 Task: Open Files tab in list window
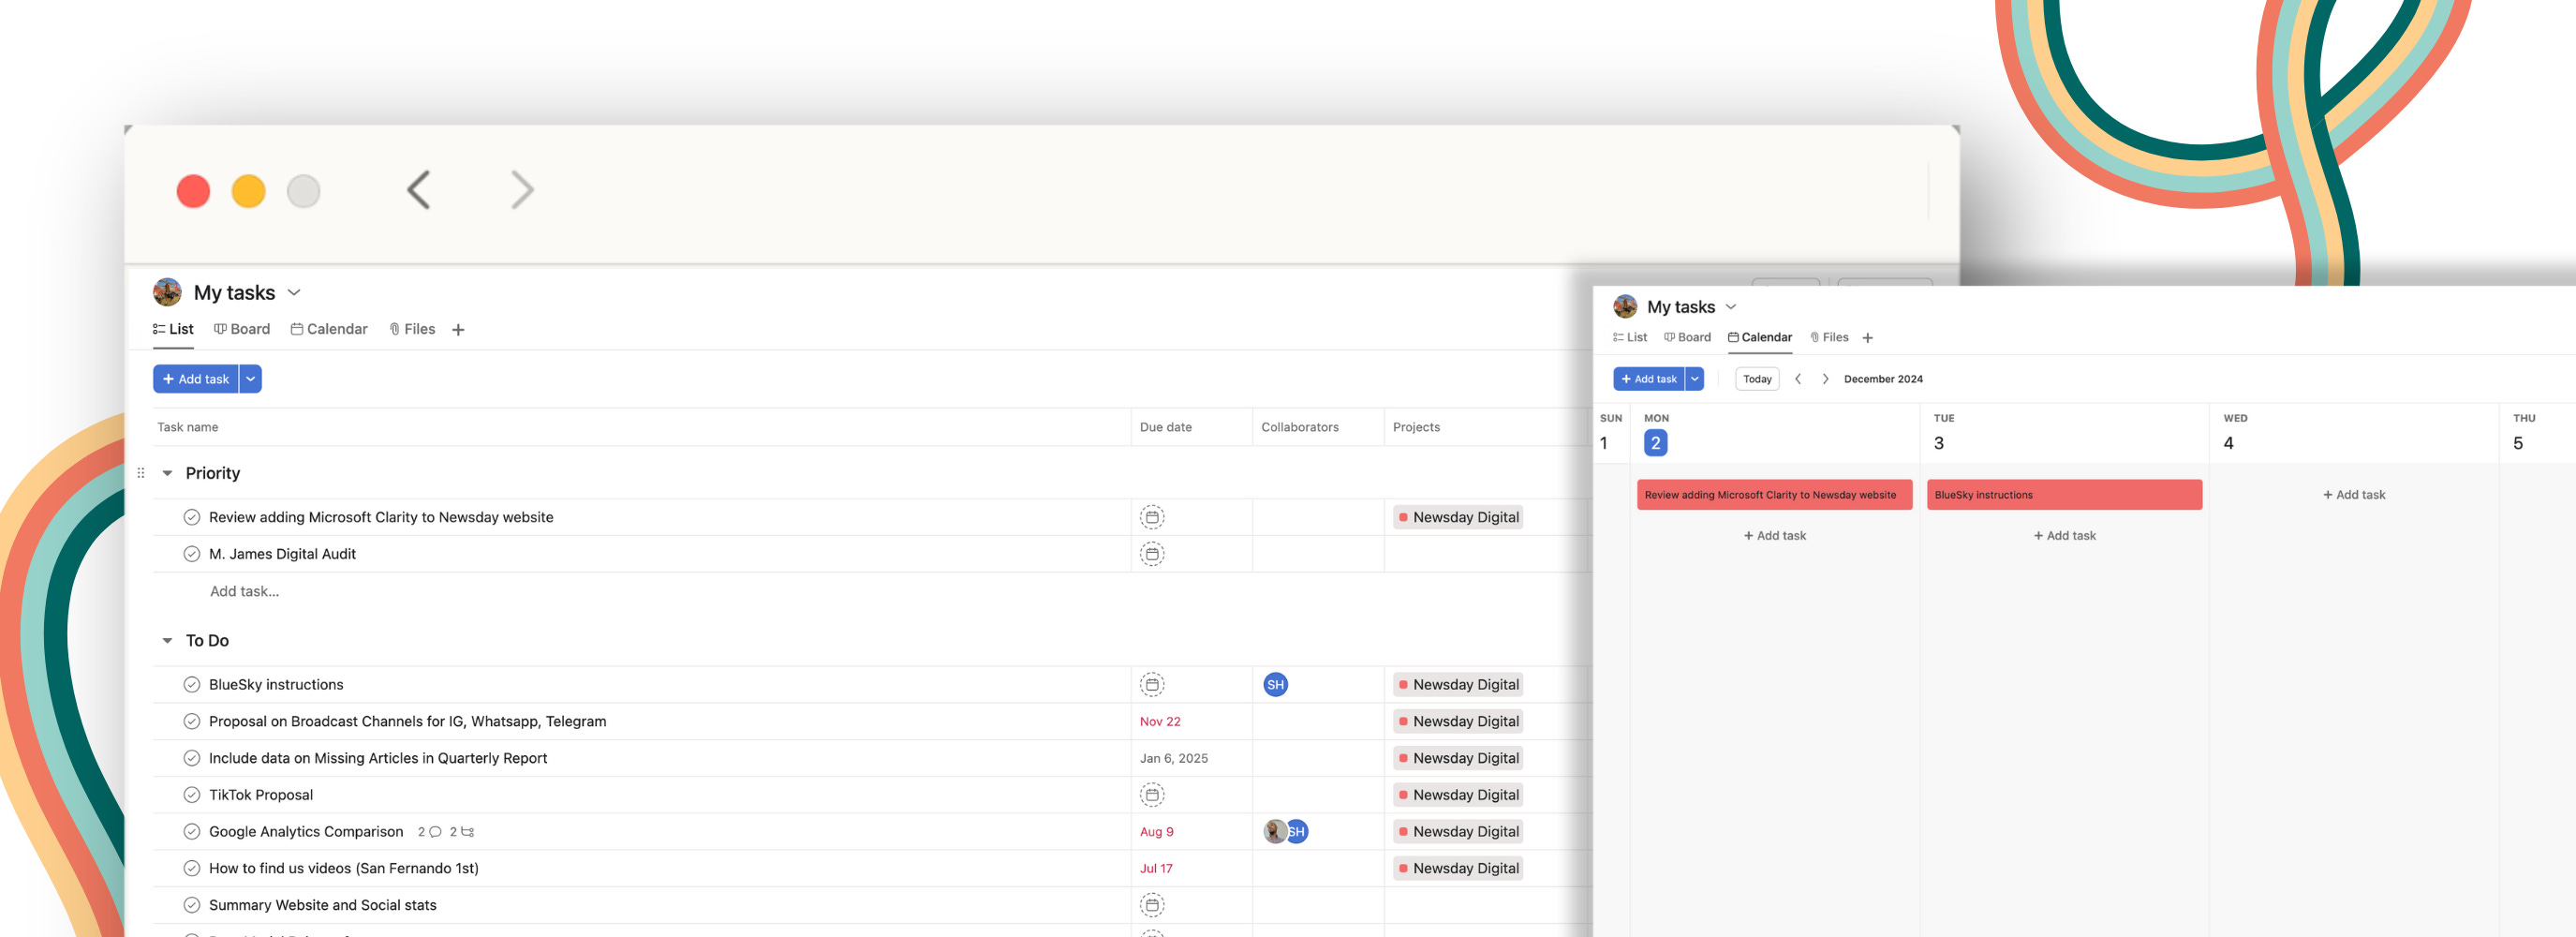tap(412, 329)
